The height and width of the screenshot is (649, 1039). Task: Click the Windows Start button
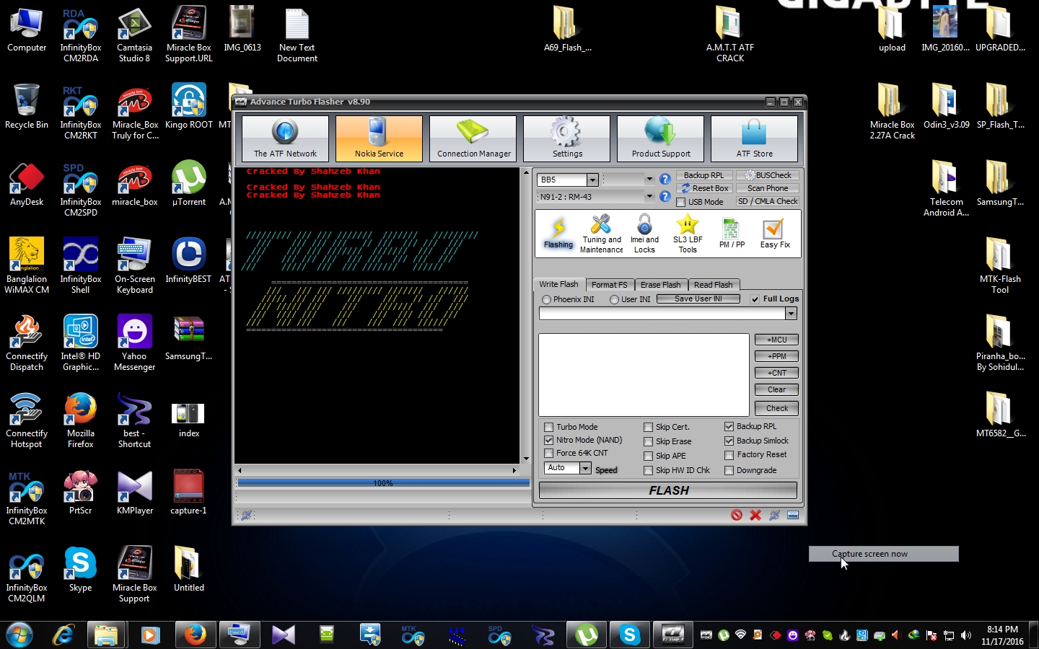(19, 635)
